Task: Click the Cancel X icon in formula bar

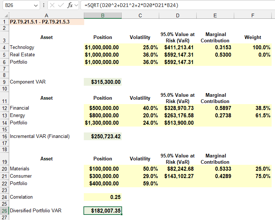Action: click(52, 6)
